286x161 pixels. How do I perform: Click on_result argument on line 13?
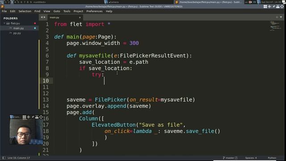[143, 100]
